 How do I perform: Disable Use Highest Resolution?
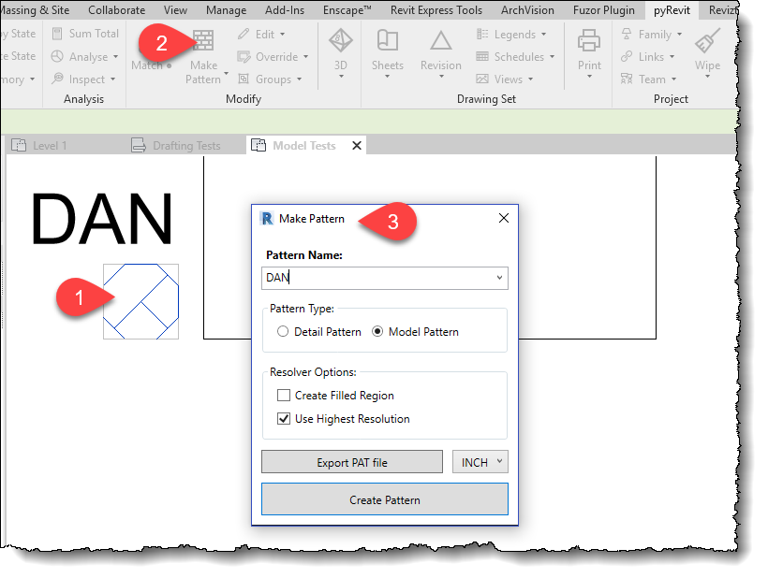coord(284,419)
